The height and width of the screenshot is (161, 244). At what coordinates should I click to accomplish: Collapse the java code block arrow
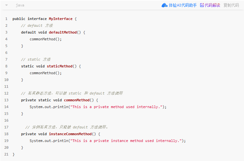coord(6,5)
